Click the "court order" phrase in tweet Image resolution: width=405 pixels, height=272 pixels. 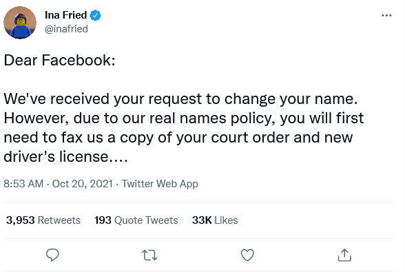tap(250, 138)
